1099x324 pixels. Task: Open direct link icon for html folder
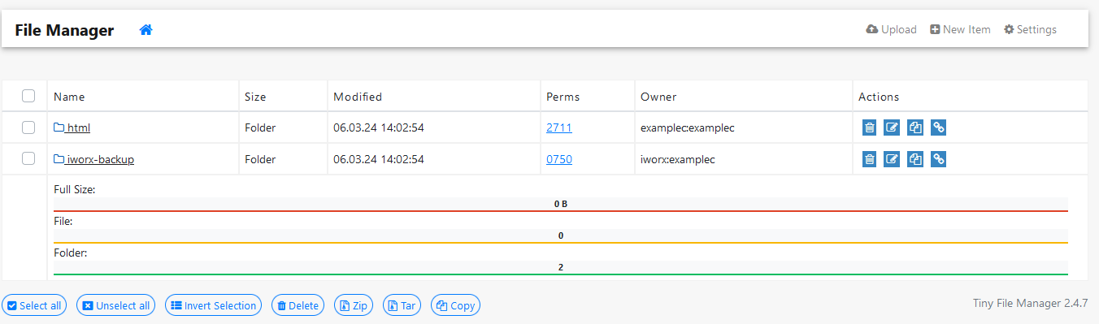pyautogui.click(x=938, y=127)
